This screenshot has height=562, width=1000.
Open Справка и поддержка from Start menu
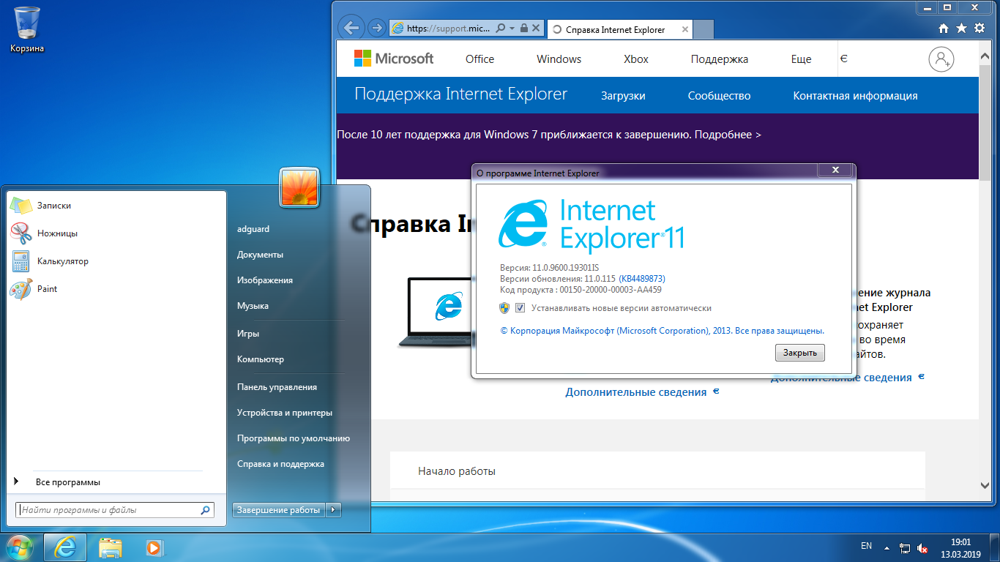pos(280,464)
